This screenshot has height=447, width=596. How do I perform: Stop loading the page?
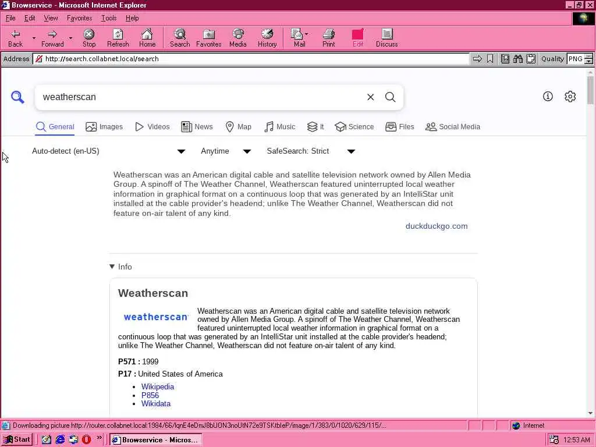(89, 38)
